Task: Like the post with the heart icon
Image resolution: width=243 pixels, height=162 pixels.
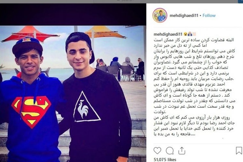Action: point(157,151)
